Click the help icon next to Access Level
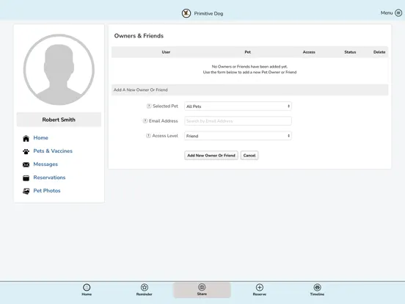 coord(148,136)
